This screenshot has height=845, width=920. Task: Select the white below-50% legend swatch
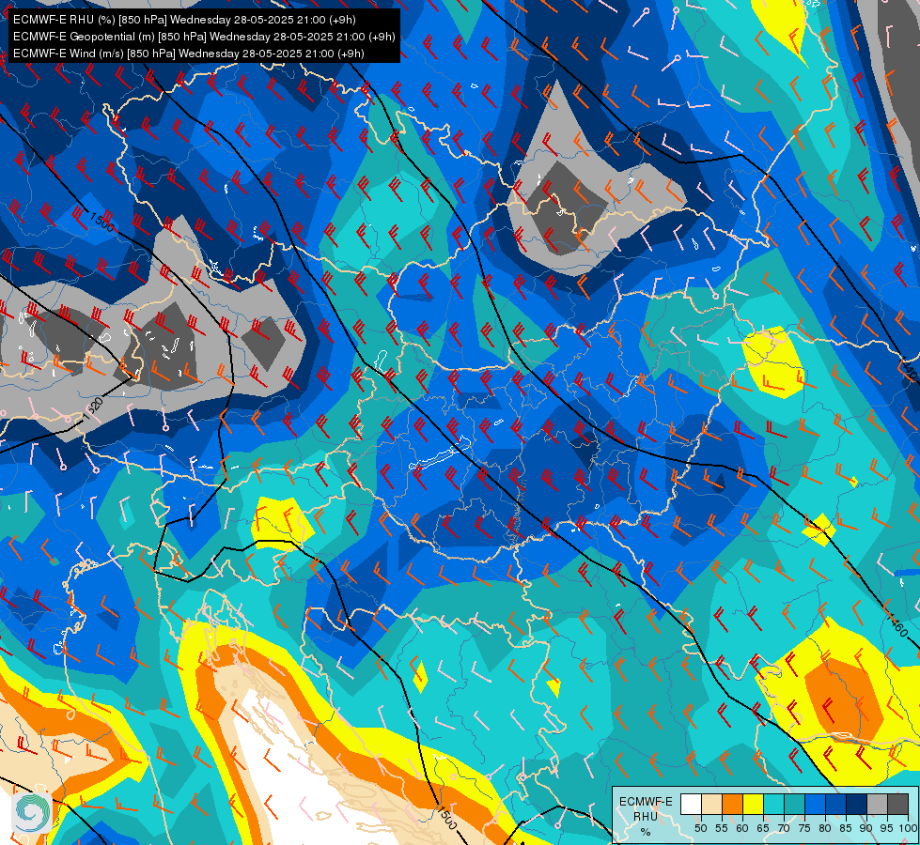pos(691,804)
